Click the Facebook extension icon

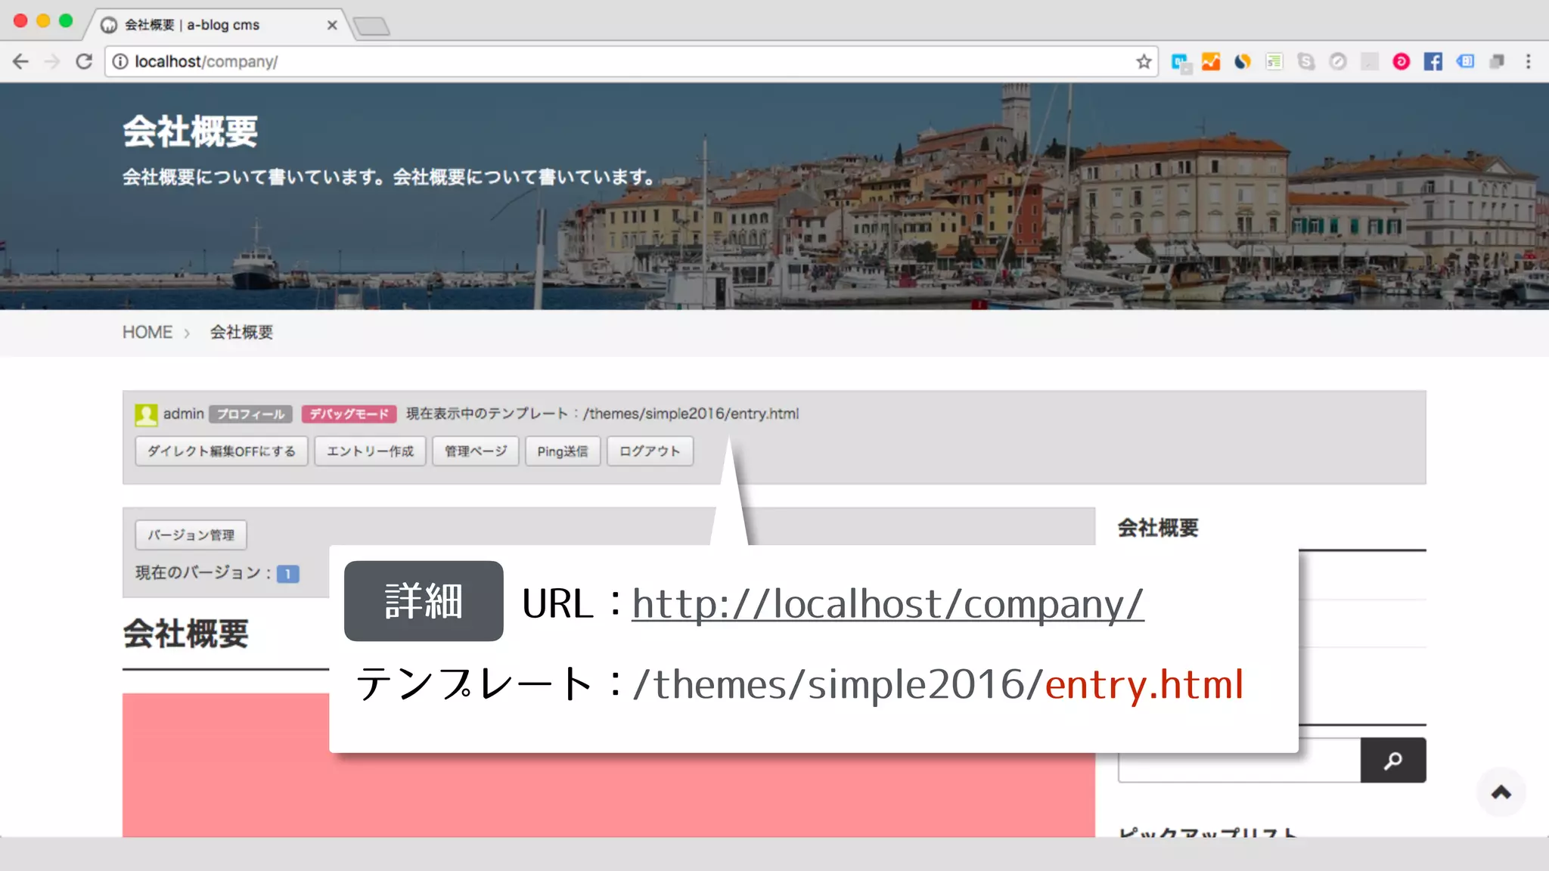coord(1433,61)
